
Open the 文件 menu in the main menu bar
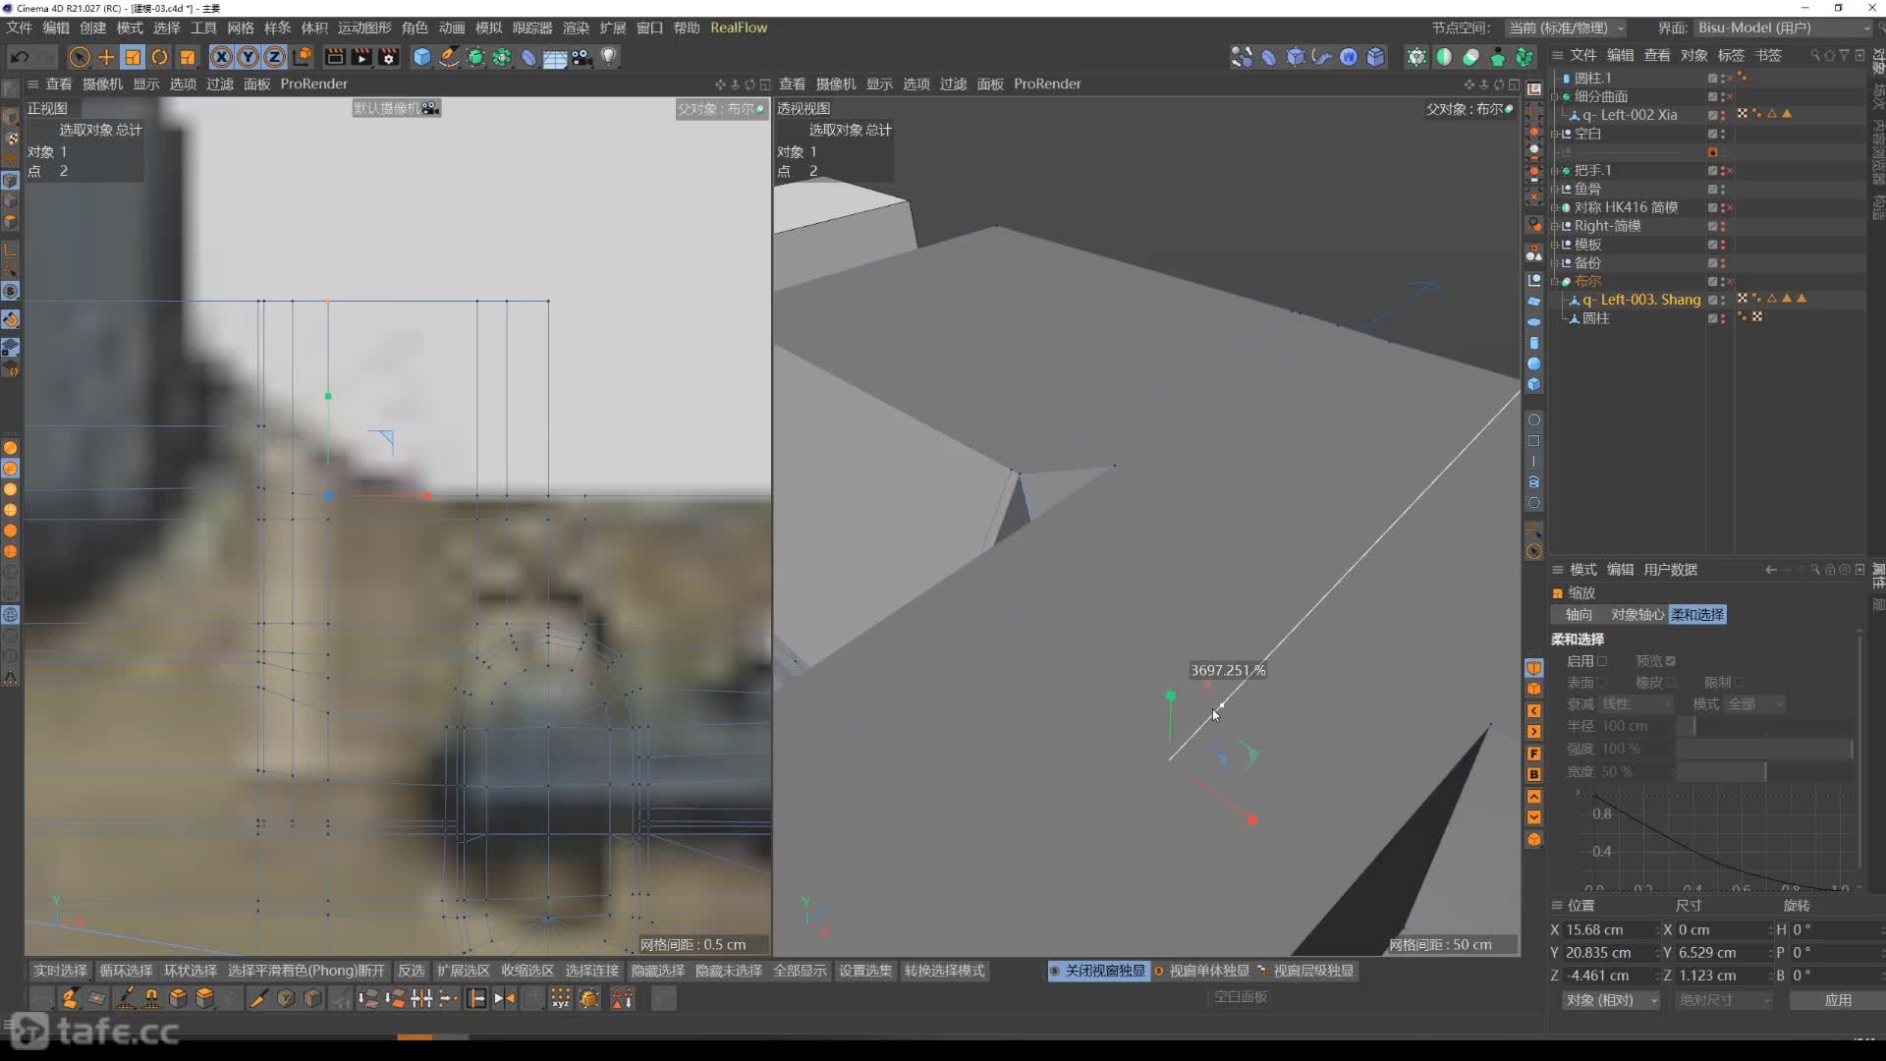(19, 28)
